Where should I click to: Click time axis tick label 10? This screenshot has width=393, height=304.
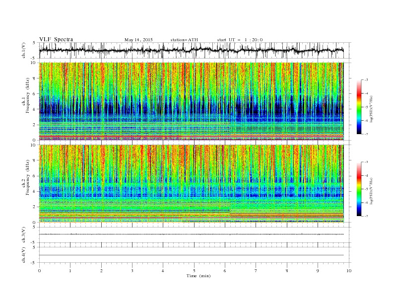pos(349,271)
